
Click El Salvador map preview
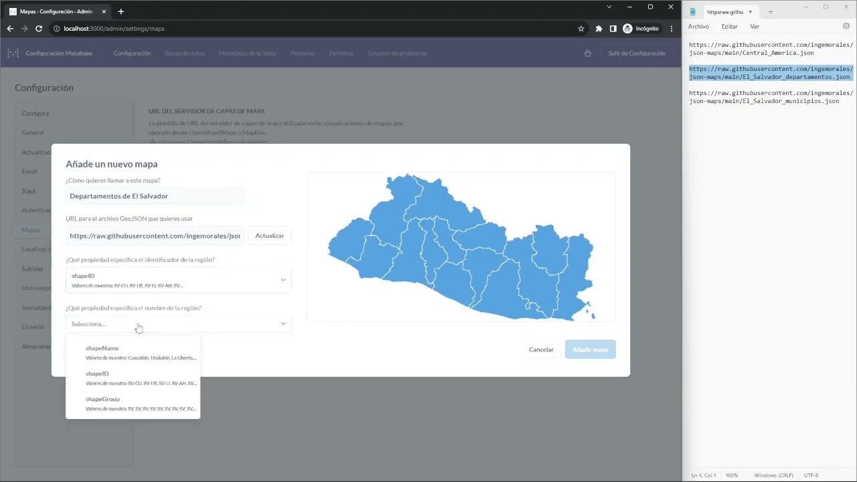[x=461, y=247]
